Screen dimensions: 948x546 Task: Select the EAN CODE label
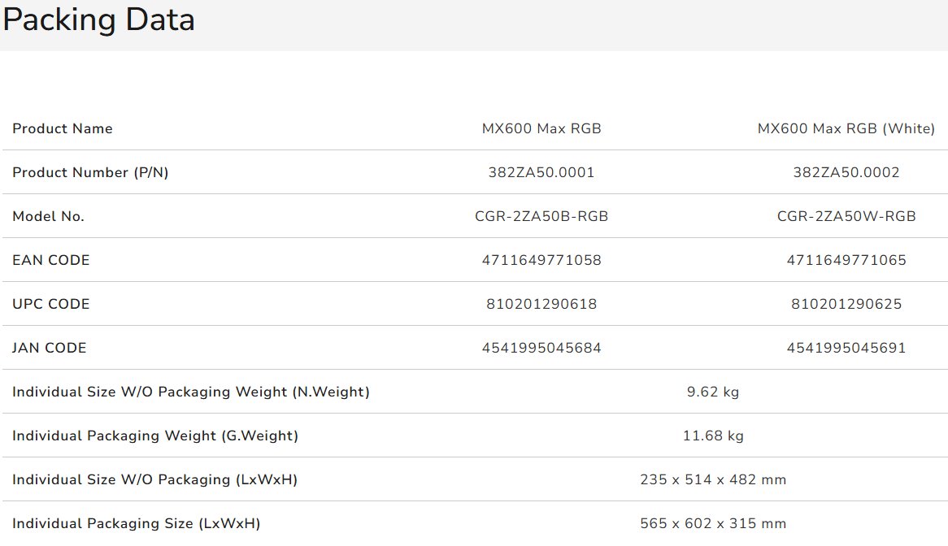50,260
